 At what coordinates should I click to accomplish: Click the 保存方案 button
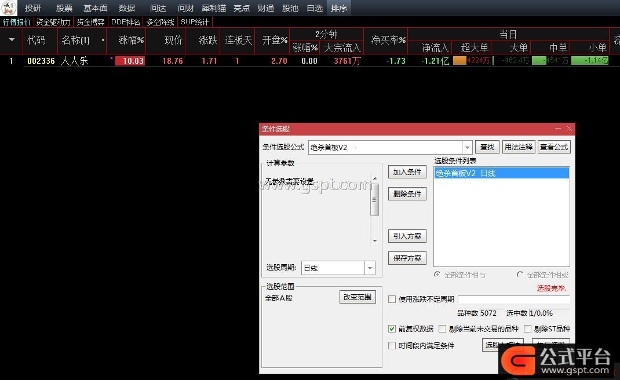click(407, 258)
